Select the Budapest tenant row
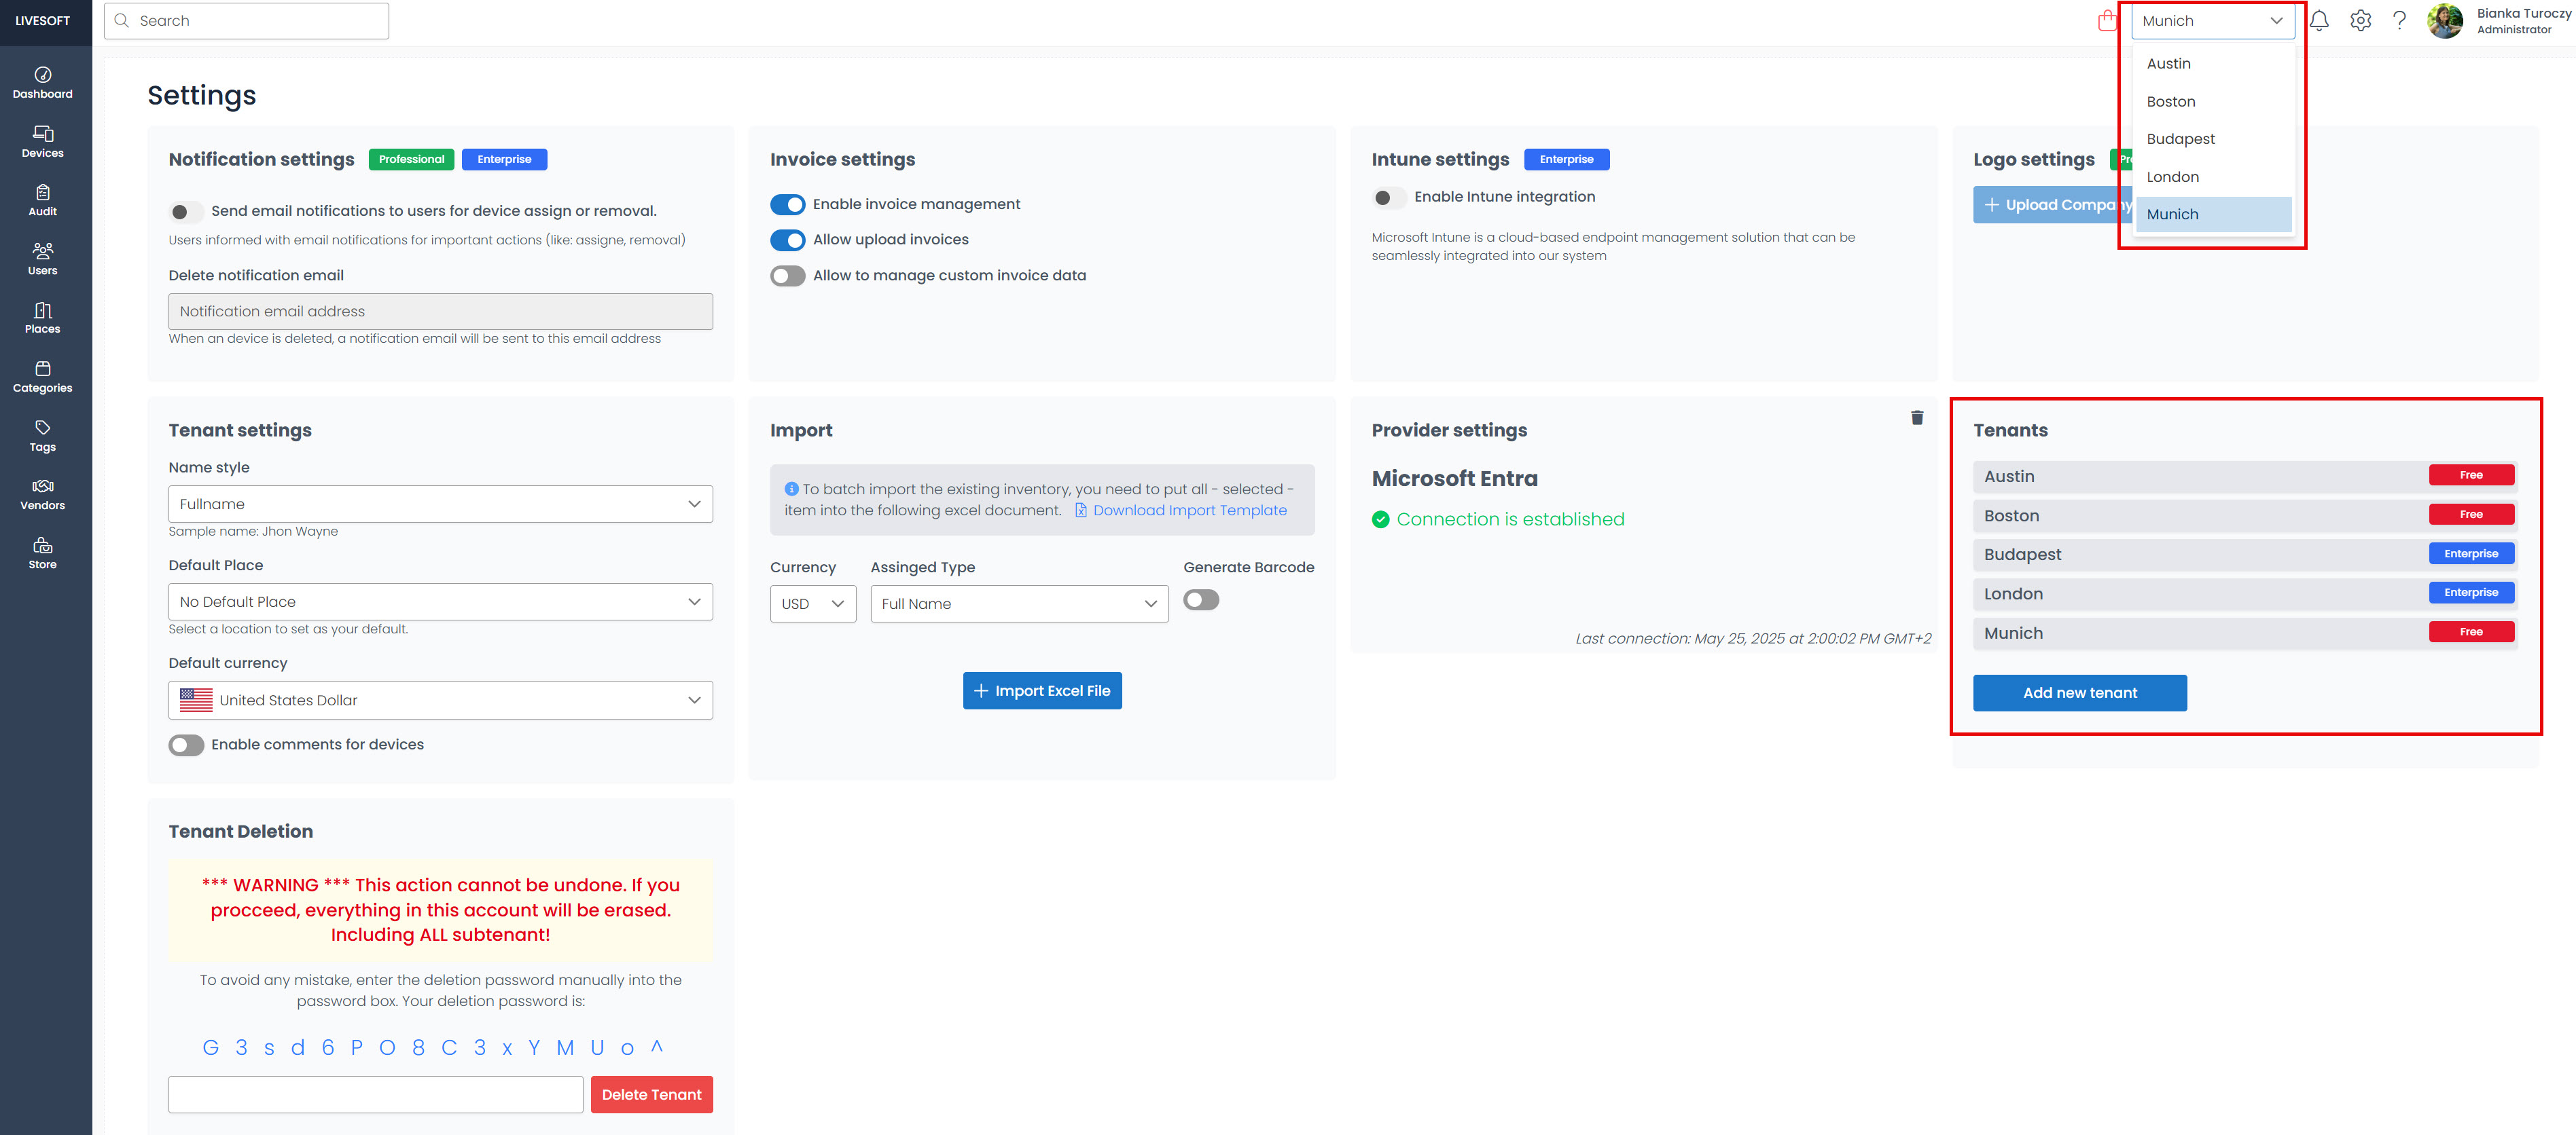 [2244, 555]
